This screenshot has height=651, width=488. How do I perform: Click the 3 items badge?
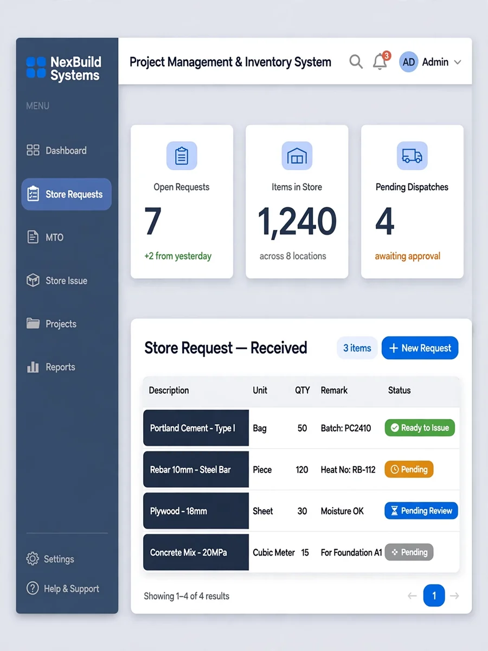click(357, 348)
